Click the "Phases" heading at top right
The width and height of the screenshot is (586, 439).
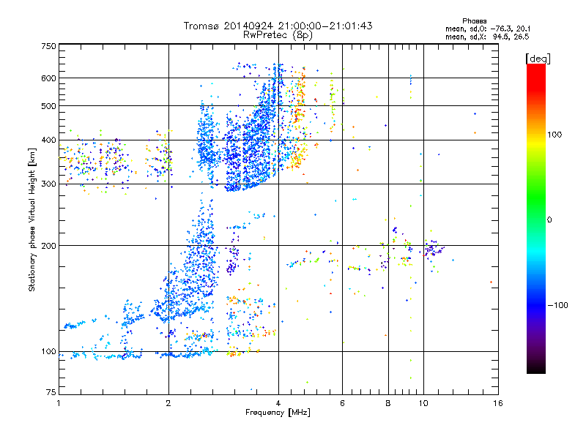pos(474,21)
